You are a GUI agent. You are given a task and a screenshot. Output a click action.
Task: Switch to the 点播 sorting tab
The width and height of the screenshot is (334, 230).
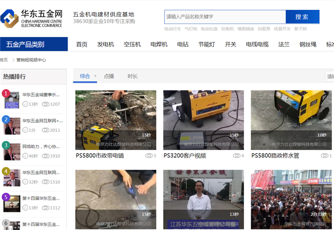click(x=109, y=76)
